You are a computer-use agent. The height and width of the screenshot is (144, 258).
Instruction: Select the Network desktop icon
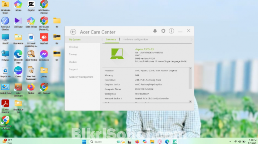pyautogui.click(x=5, y=56)
